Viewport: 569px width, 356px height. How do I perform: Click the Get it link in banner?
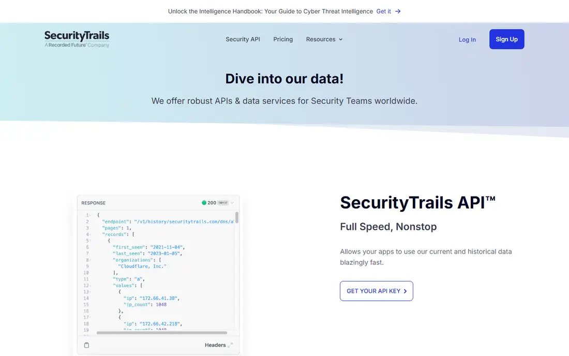[384, 11]
